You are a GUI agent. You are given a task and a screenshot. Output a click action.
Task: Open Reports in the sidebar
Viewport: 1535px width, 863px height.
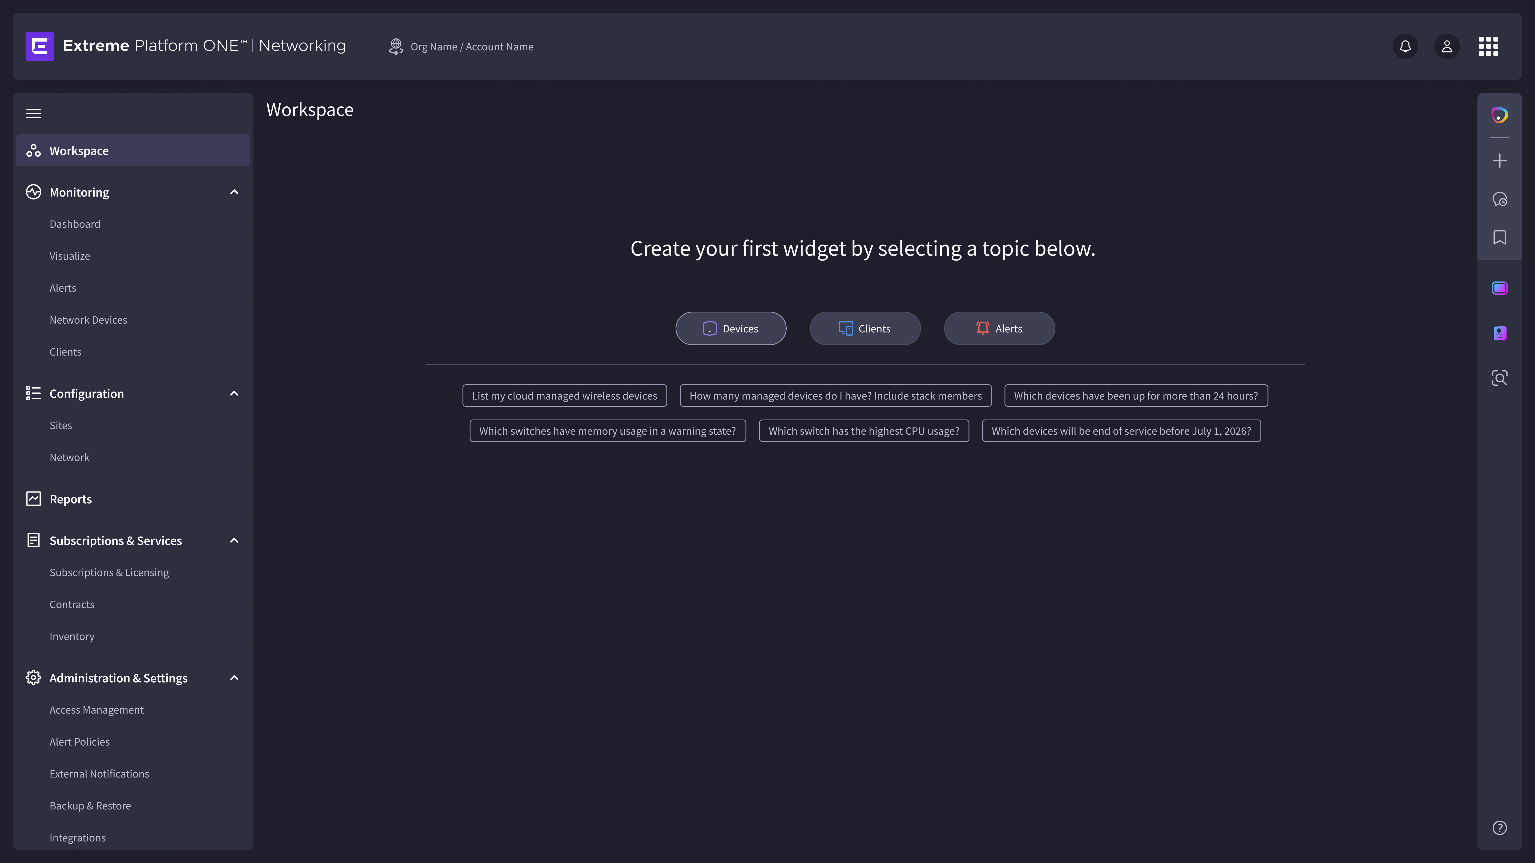click(x=70, y=499)
